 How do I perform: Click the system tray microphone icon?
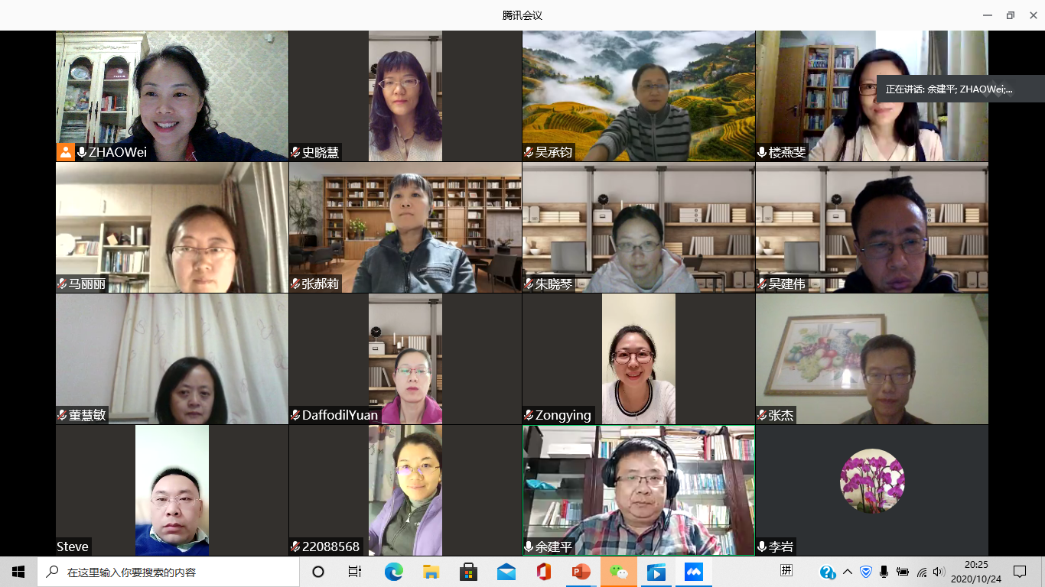tap(884, 572)
